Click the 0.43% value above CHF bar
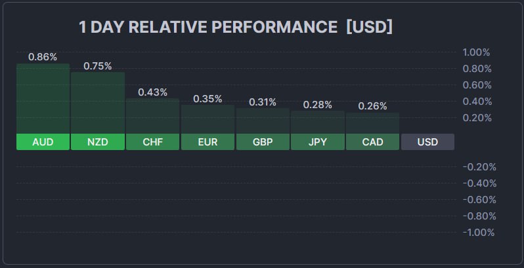Viewport: 524px width, 268px height. [152, 92]
